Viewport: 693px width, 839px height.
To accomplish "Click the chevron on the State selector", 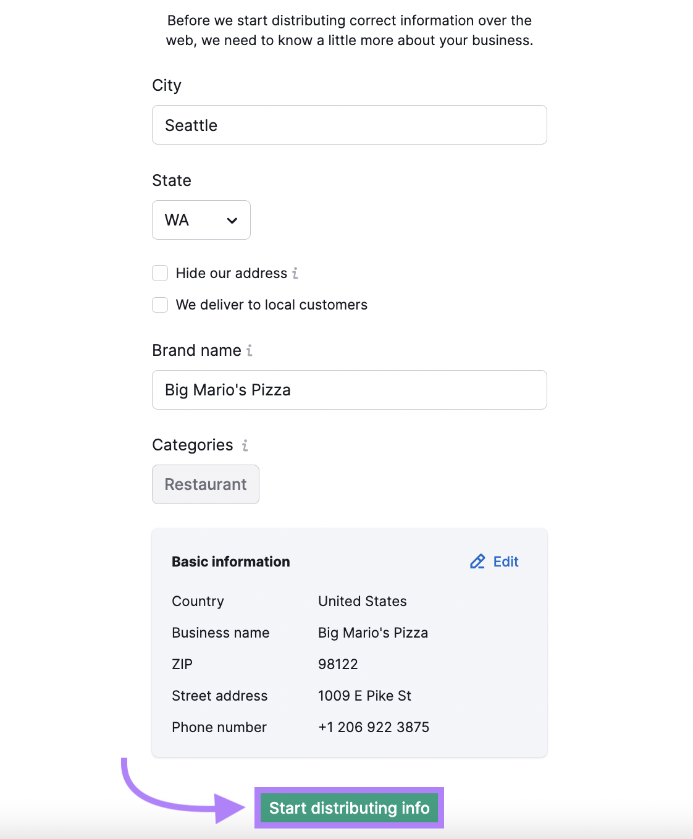I will 232,220.
